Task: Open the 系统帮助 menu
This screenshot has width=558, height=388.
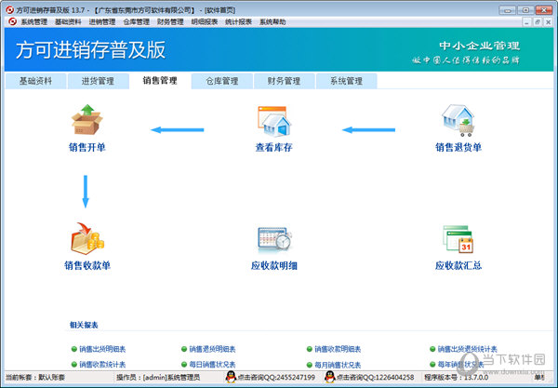Action: [x=272, y=22]
